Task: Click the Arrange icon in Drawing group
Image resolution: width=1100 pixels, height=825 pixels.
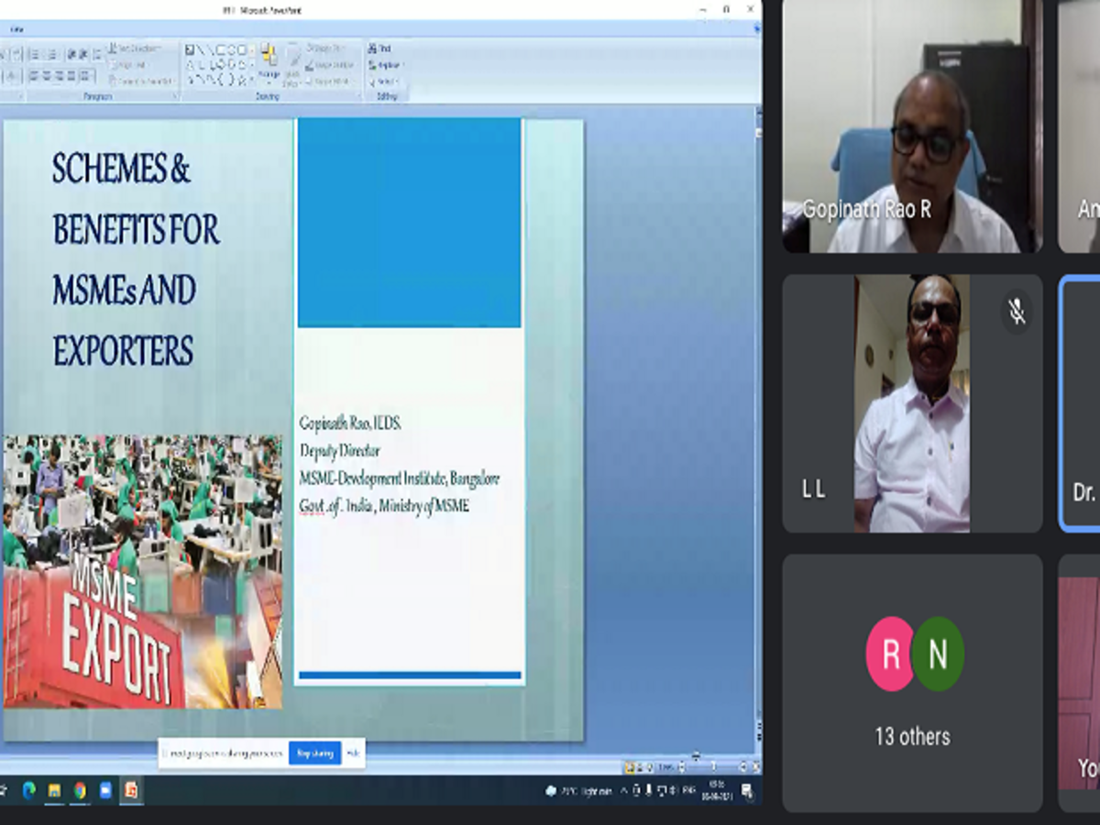Action: (269, 62)
